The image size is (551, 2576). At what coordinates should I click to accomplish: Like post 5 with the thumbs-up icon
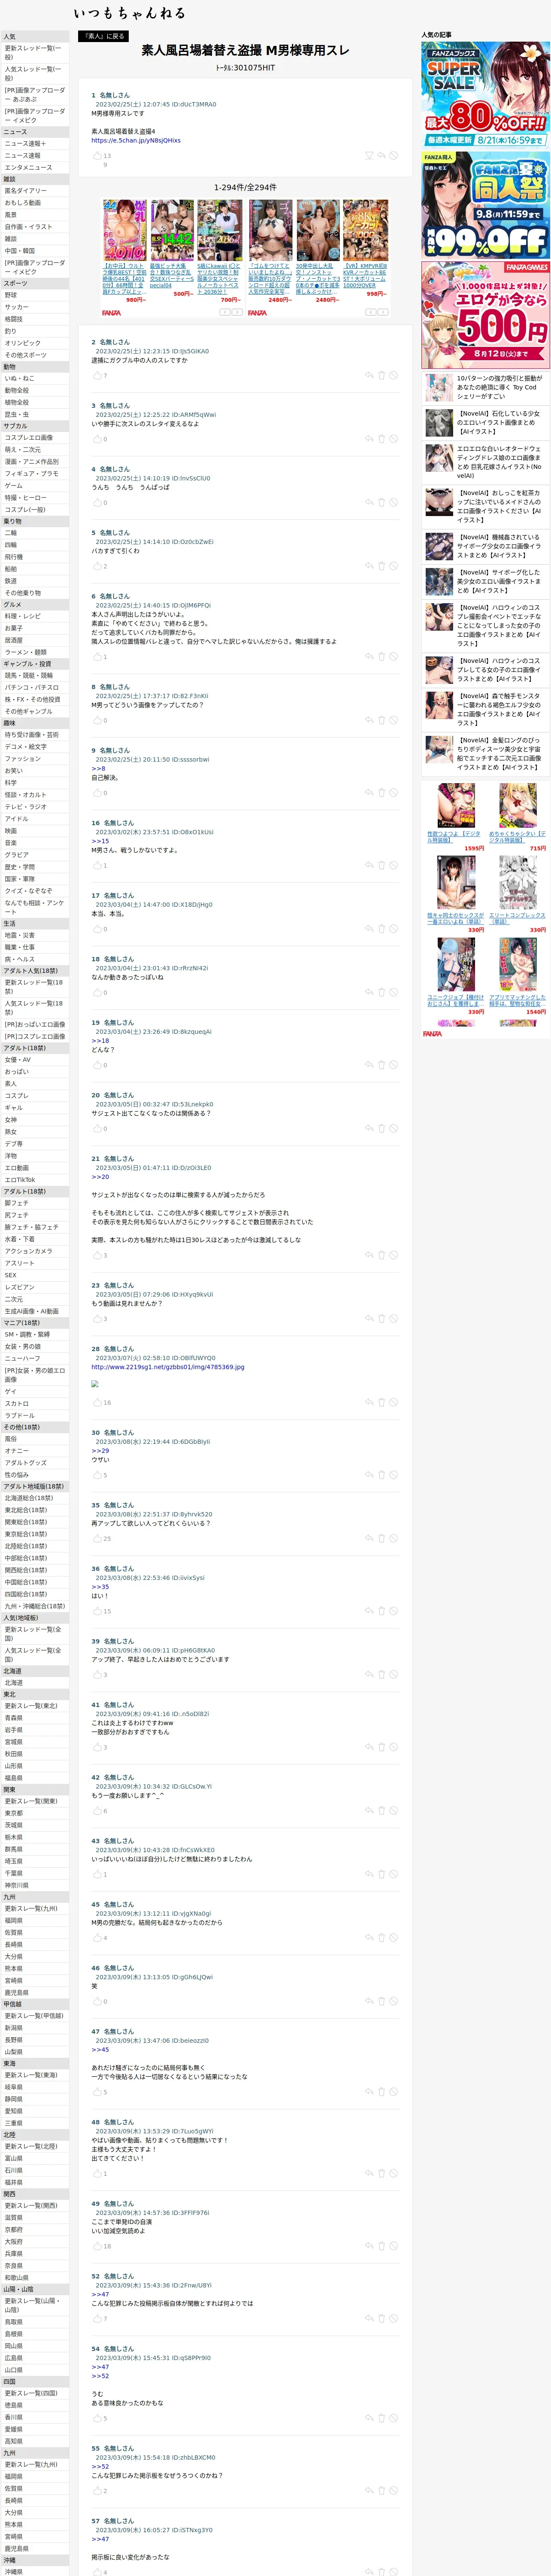pyautogui.click(x=97, y=566)
